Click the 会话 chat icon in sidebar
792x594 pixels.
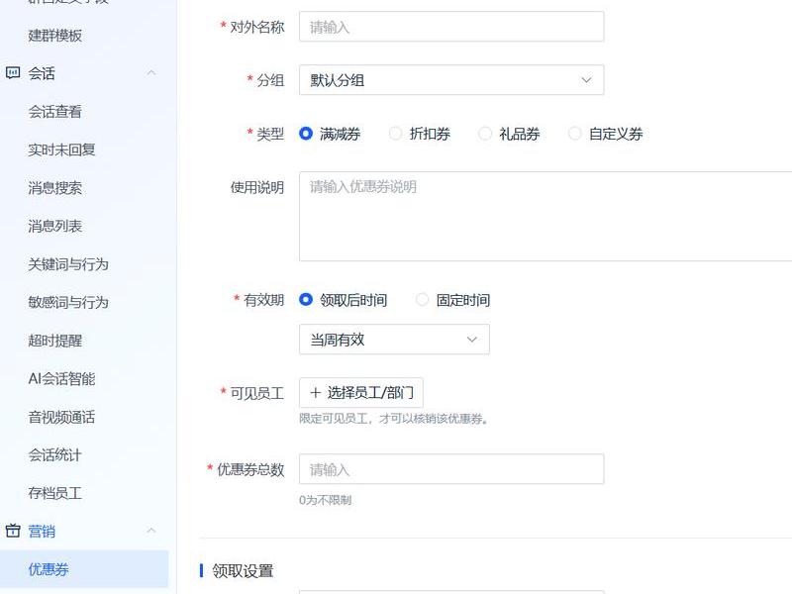[13, 73]
